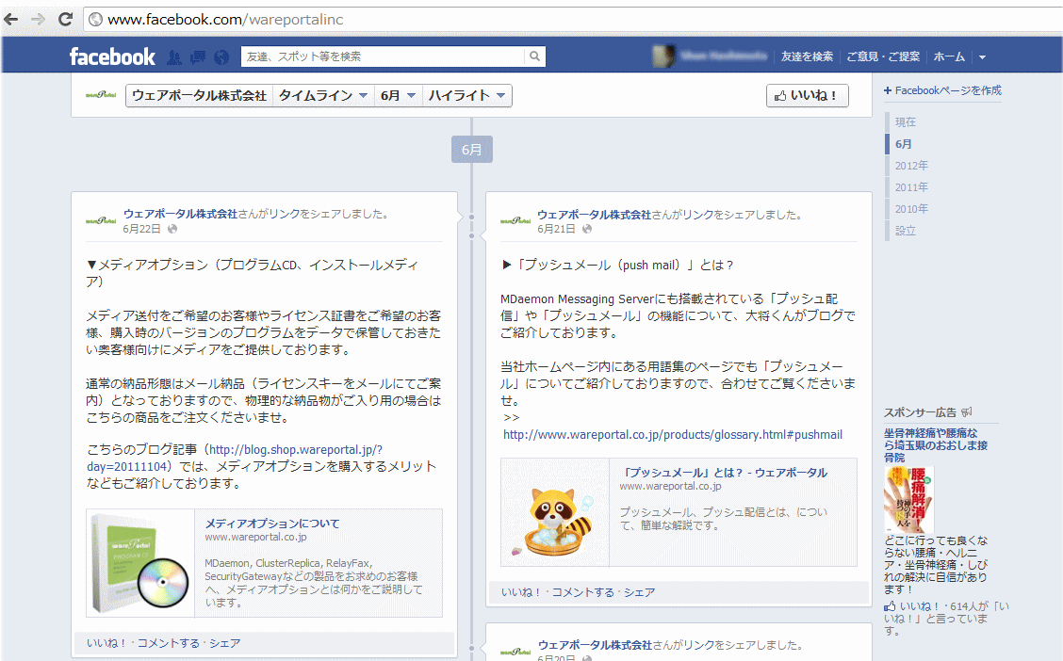The width and height of the screenshot is (1063, 661).
Task: Open 6月21日 post date link
Action: 556,229
